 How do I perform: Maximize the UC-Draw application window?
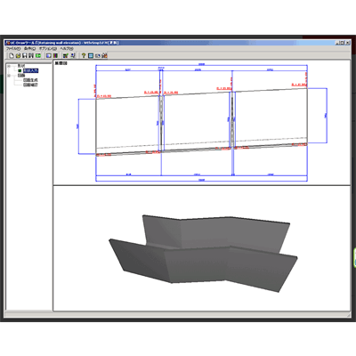point(343,43)
